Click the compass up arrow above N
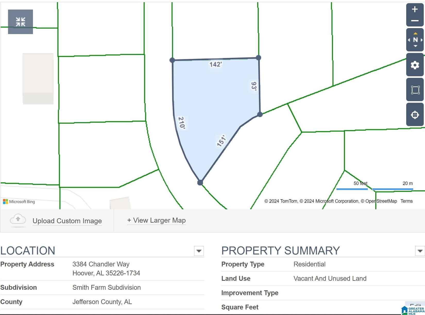Image resolution: width=425 pixels, height=315 pixels. [415, 34]
